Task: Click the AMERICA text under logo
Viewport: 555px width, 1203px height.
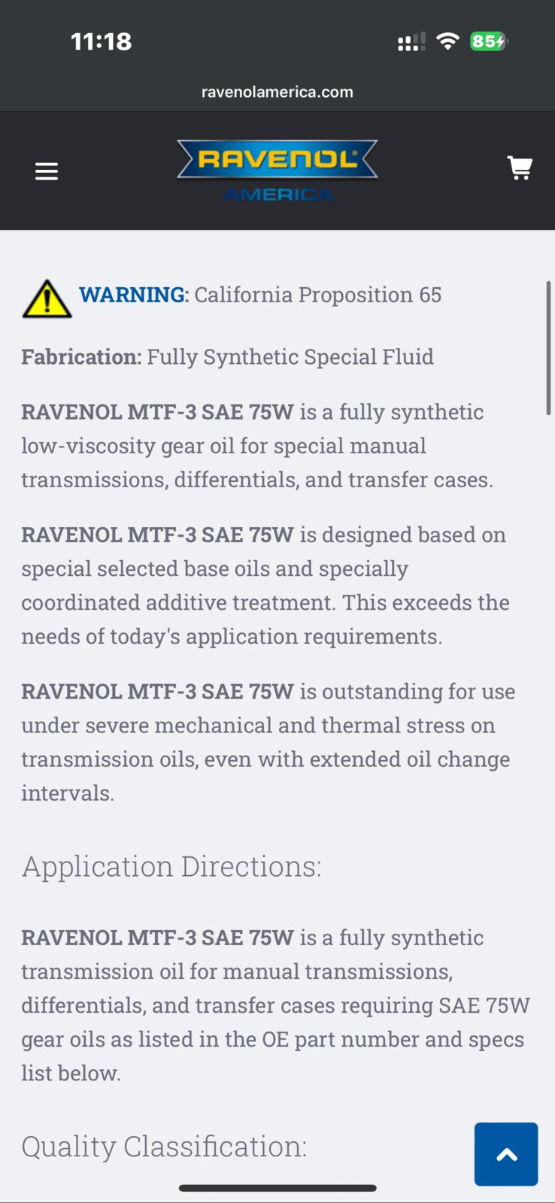Action: 278,195
